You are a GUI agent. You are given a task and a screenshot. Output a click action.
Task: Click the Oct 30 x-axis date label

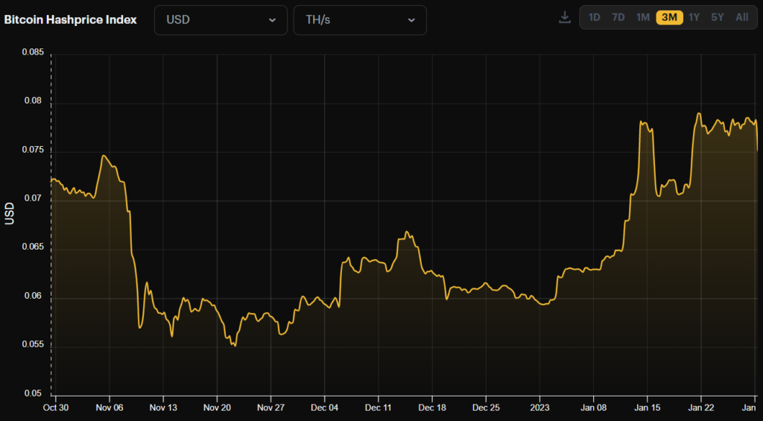[x=56, y=408]
